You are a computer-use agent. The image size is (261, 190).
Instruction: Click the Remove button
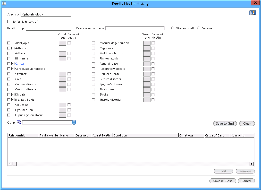point(245,171)
